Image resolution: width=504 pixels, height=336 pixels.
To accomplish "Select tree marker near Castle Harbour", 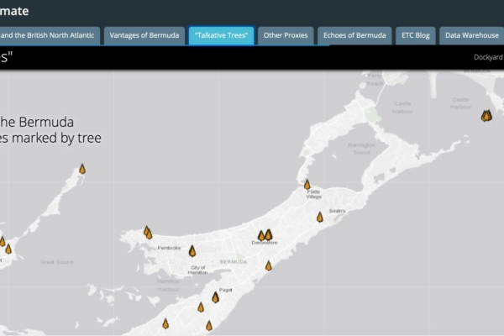I will pos(486,116).
